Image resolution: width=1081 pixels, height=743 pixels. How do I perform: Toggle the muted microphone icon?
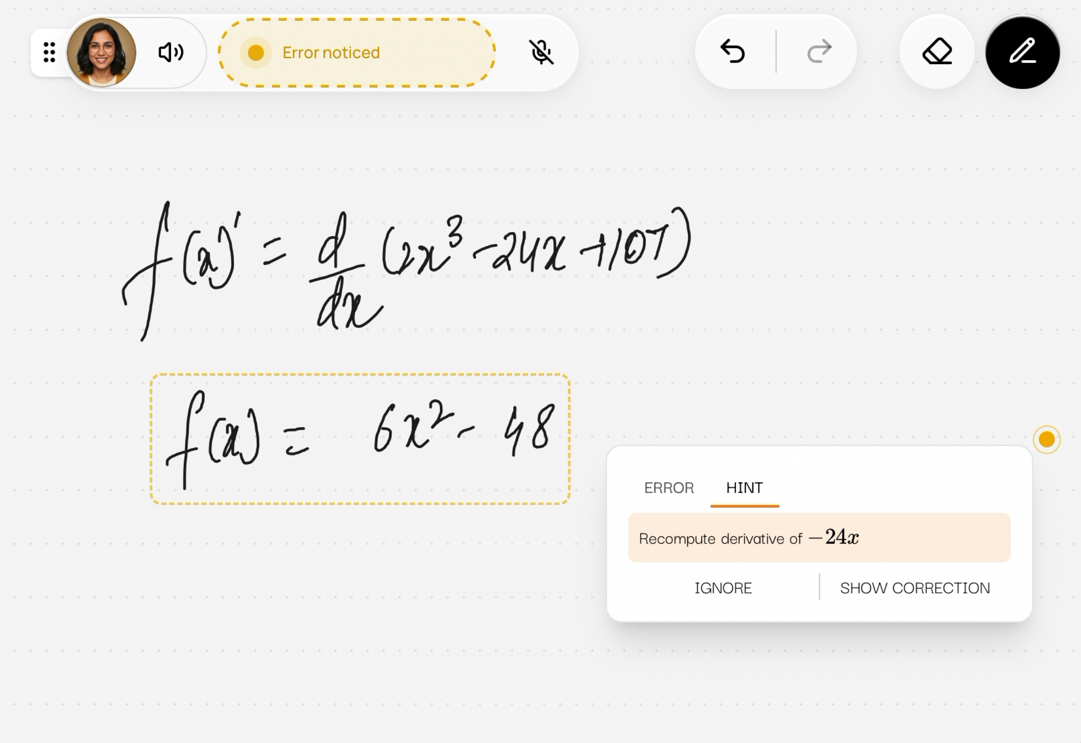pyautogui.click(x=541, y=52)
